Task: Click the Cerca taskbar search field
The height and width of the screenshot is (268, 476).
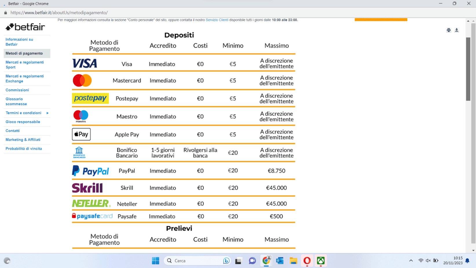Action: point(198,261)
